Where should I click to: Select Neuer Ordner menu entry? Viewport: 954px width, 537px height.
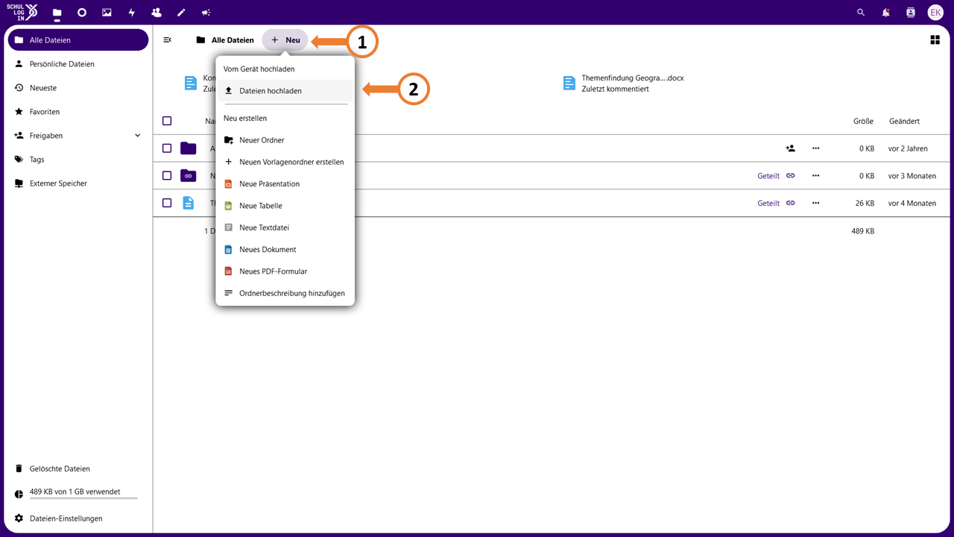(x=285, y=140)
